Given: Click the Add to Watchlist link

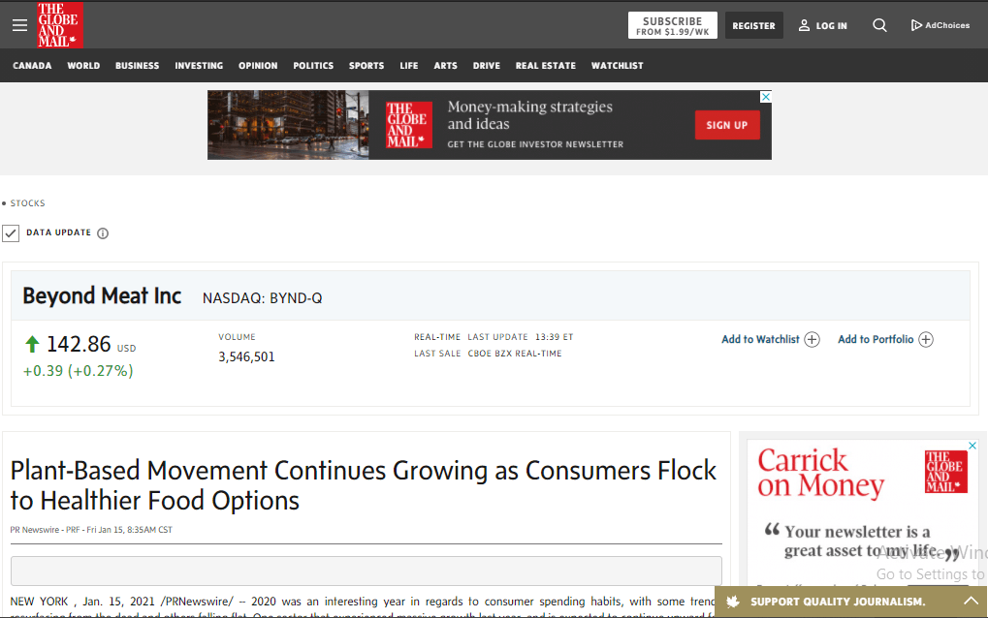Looking at the screenshot, I should click(760, 340).
